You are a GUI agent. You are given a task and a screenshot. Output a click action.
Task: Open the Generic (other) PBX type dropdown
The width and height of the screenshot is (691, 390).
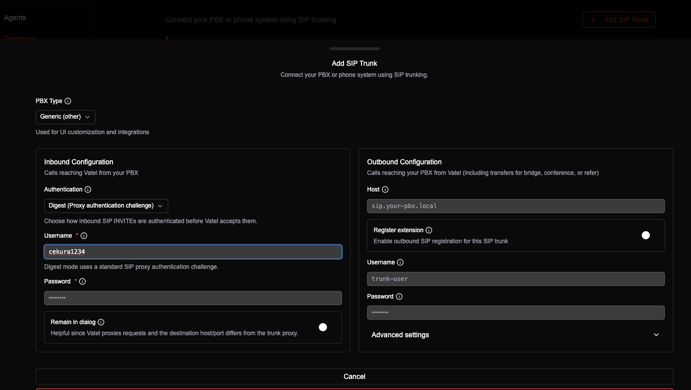(x=65, y=117)
